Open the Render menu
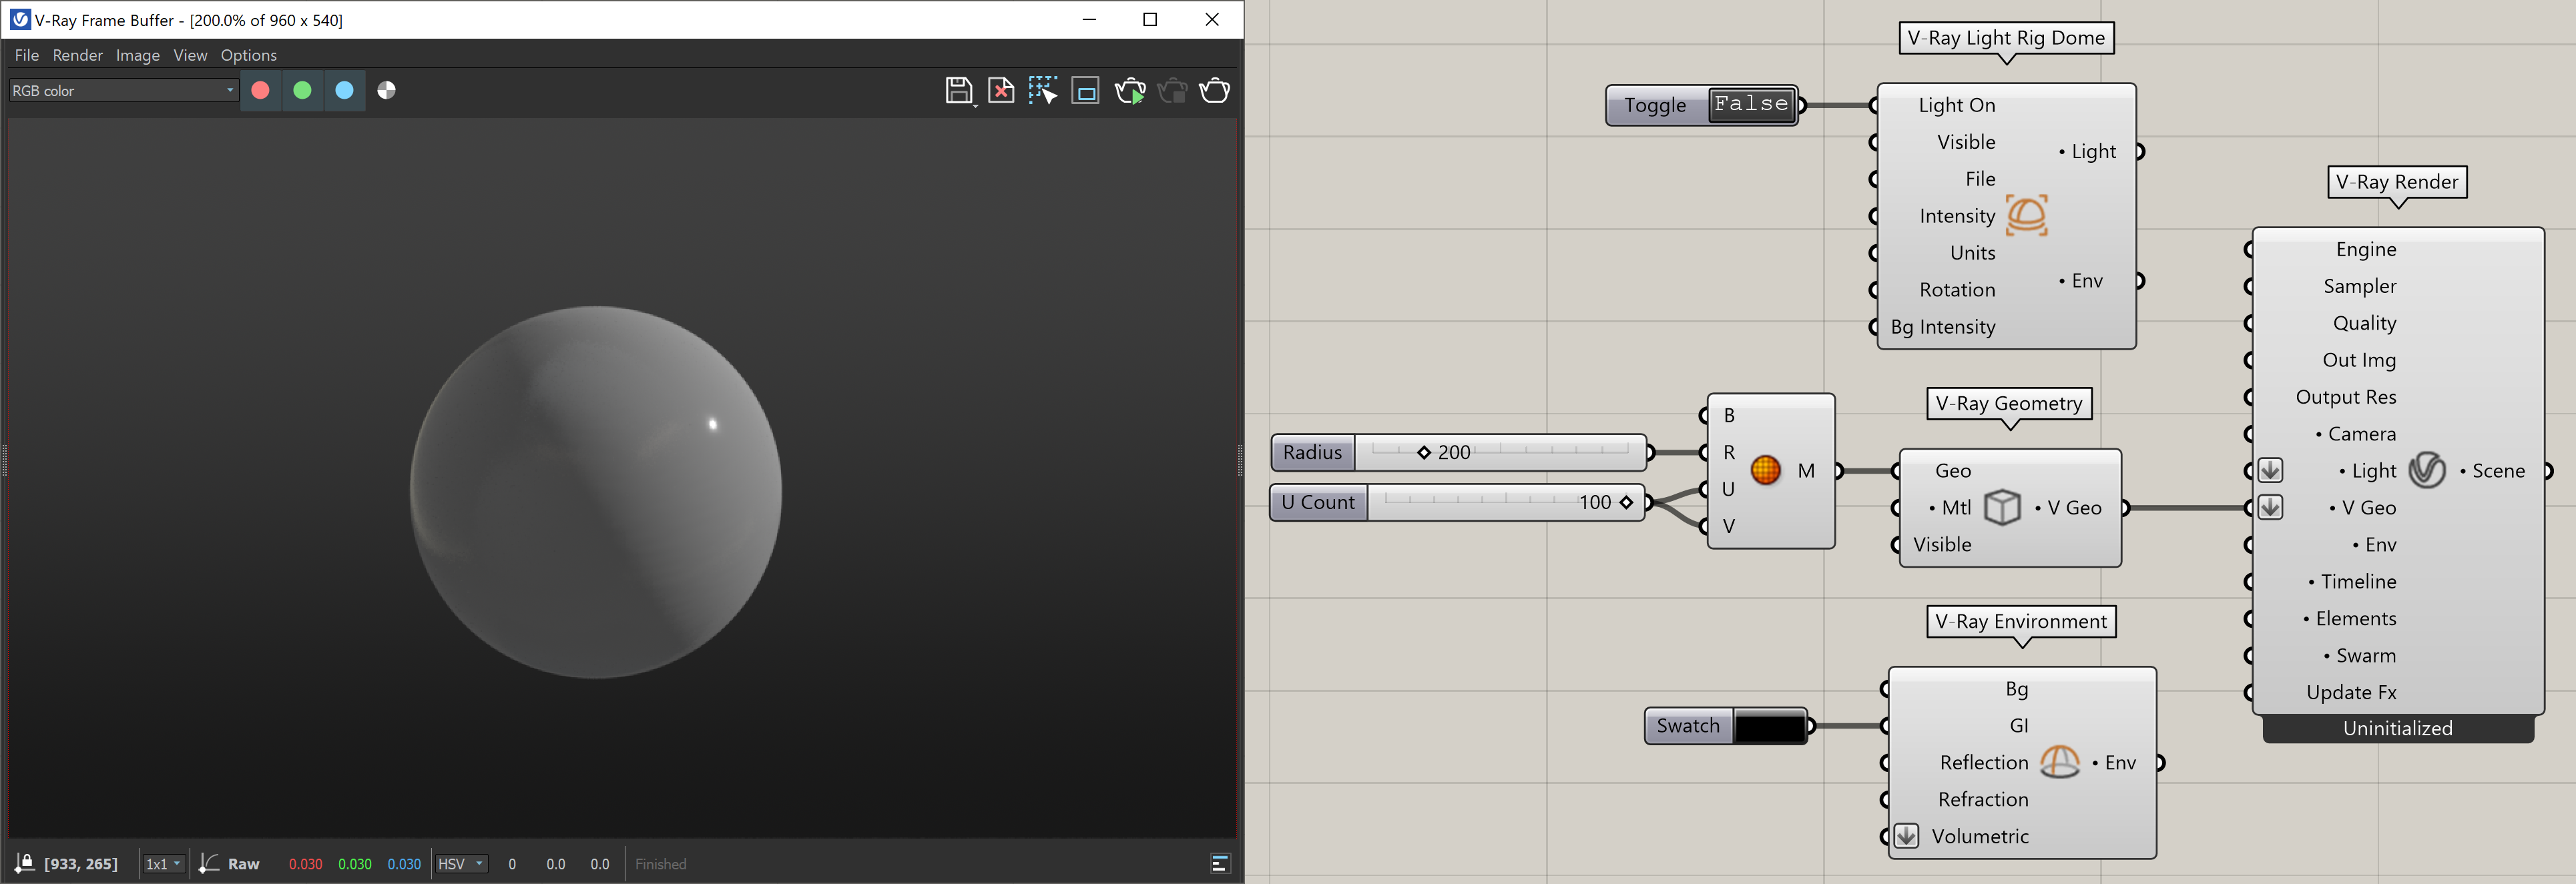Screen dimensions: 2576x884 [x=78, y=55]
